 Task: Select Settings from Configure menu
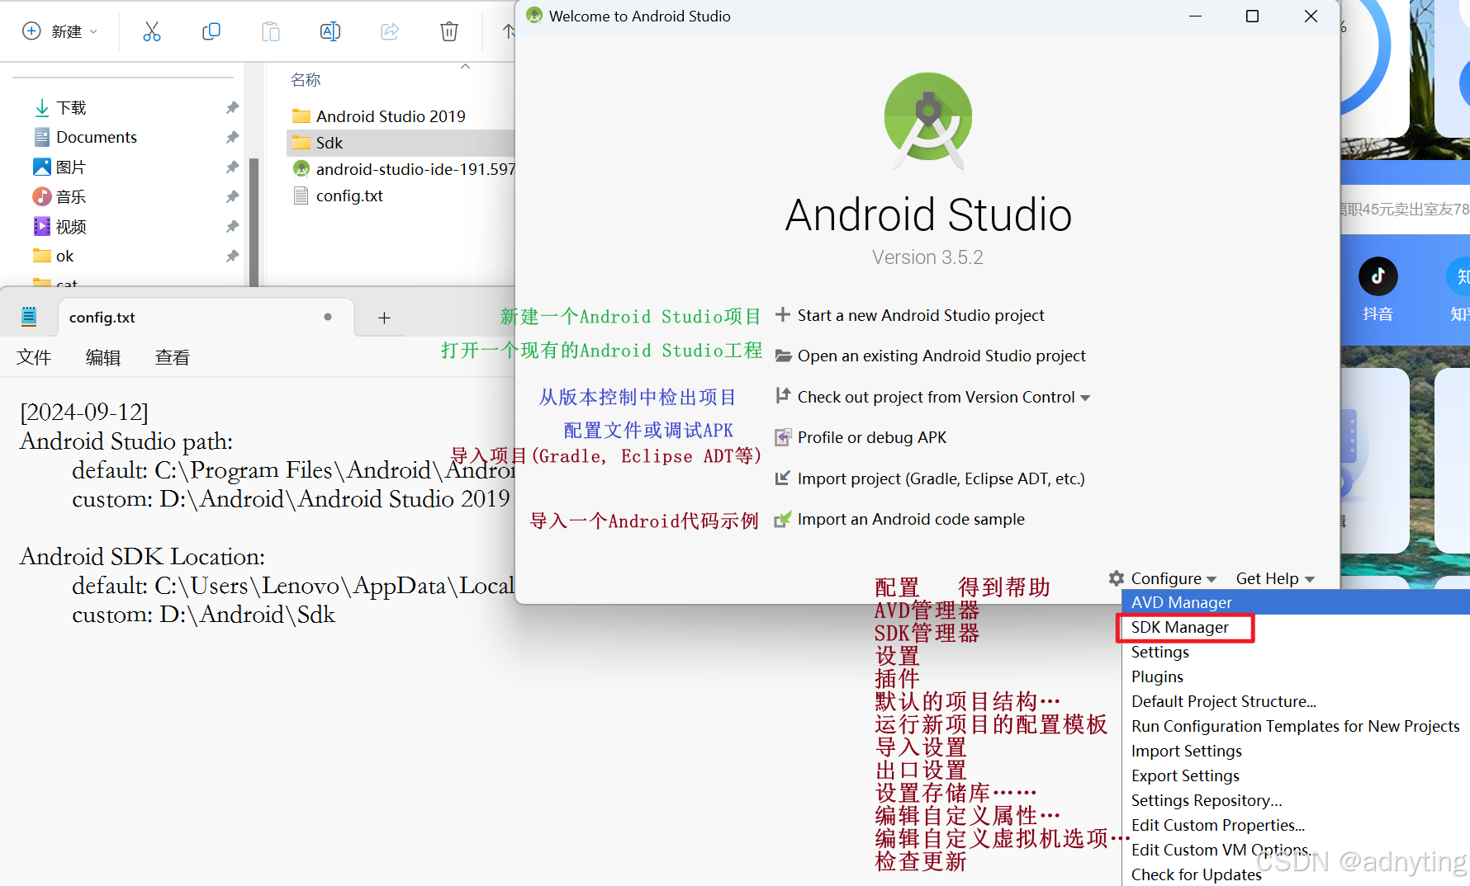click(1296, 652)
